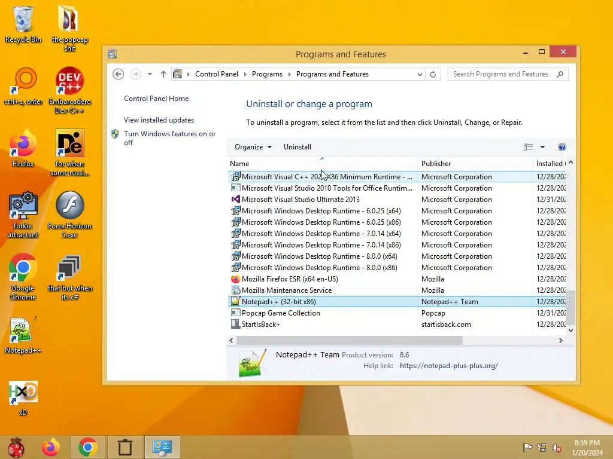The width and height of the screenshot is (613, 459).
Task: Select Microsoft Windows Desktop Runtime - 6.0.25 (x86)
Action: coord(397,222)
